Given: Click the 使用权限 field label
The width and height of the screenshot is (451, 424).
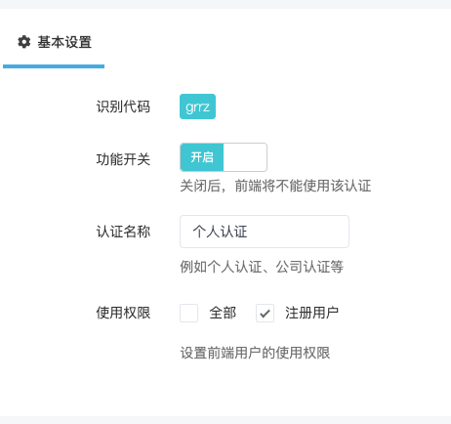Looking at the screenshot, I should coord(123,313).
